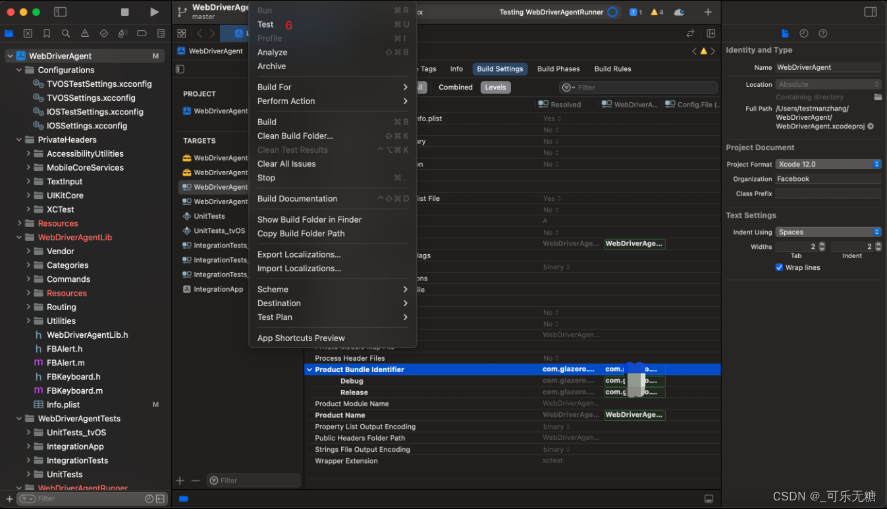Switch to the Build Phases tab

pos(558,68)
